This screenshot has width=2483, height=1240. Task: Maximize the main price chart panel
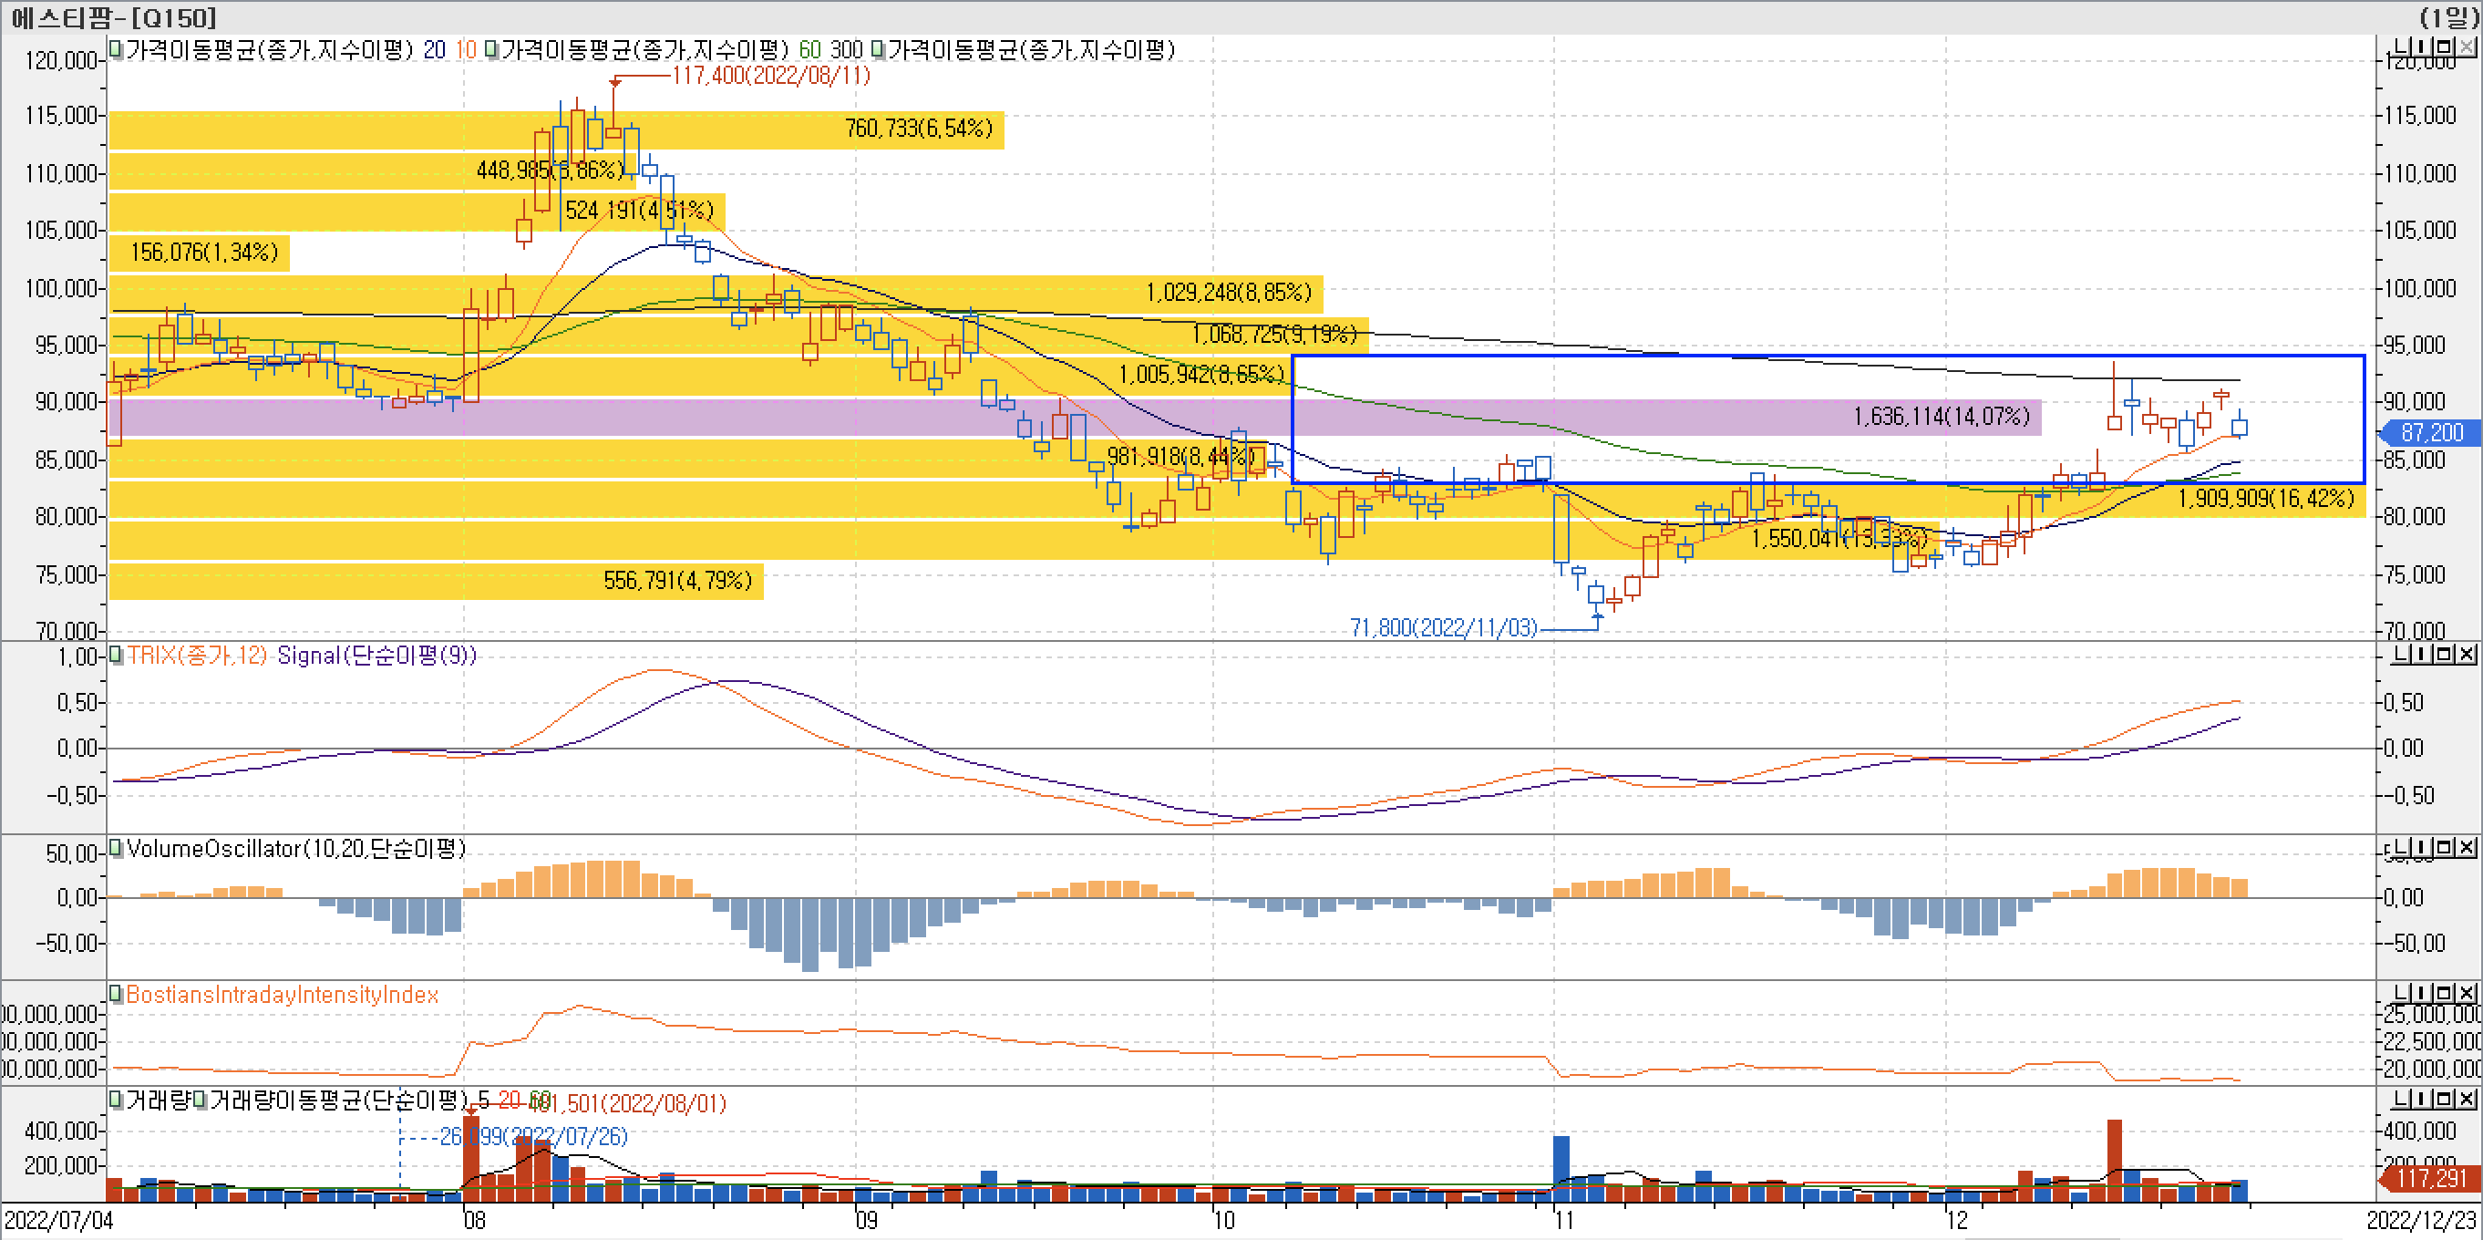[2445, 46]
